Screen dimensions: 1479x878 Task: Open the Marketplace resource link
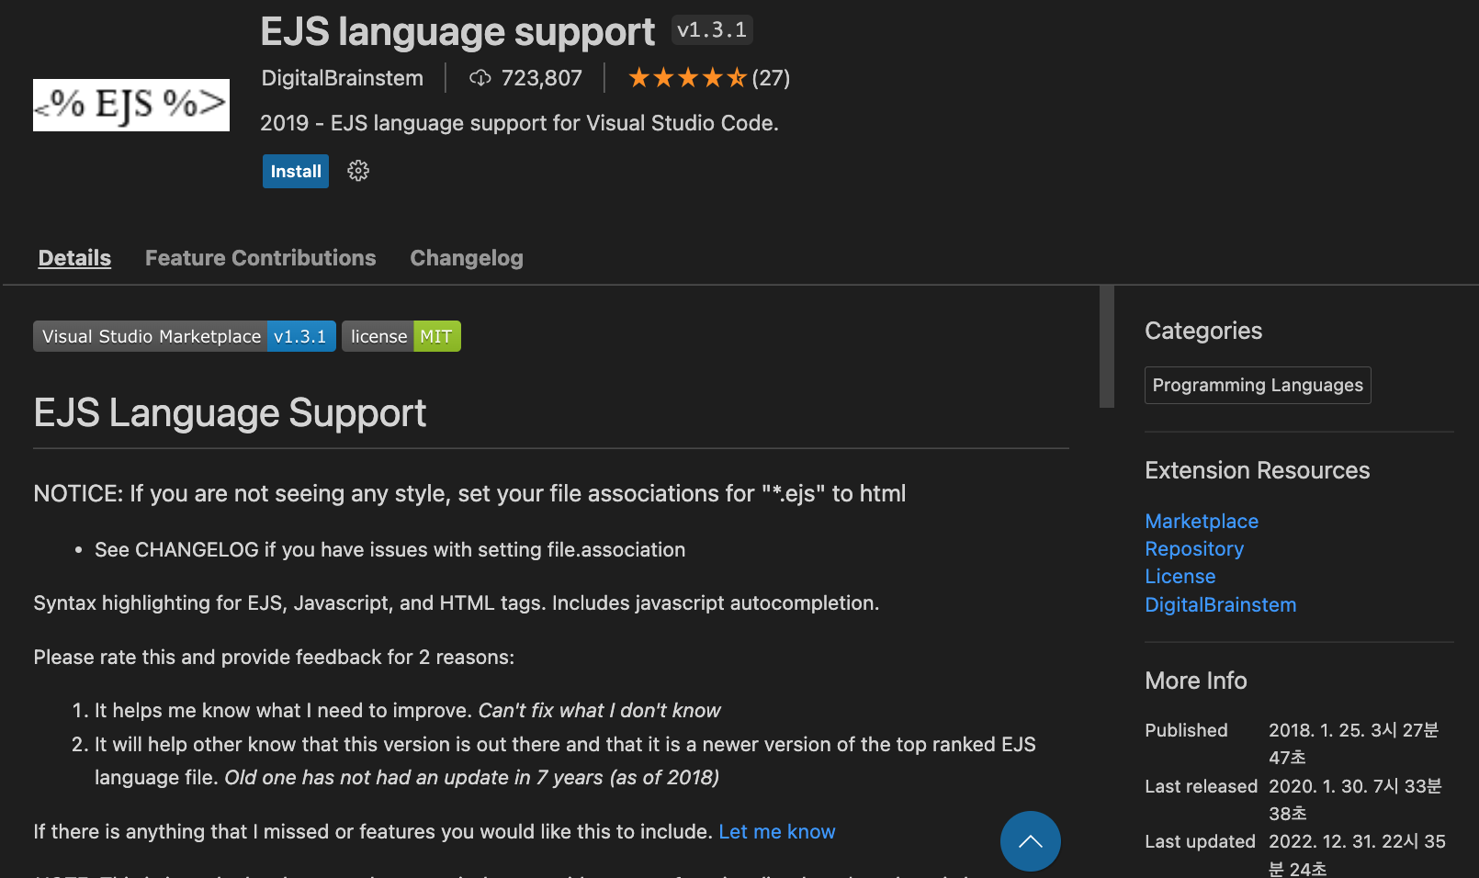tap(1202, 521)
